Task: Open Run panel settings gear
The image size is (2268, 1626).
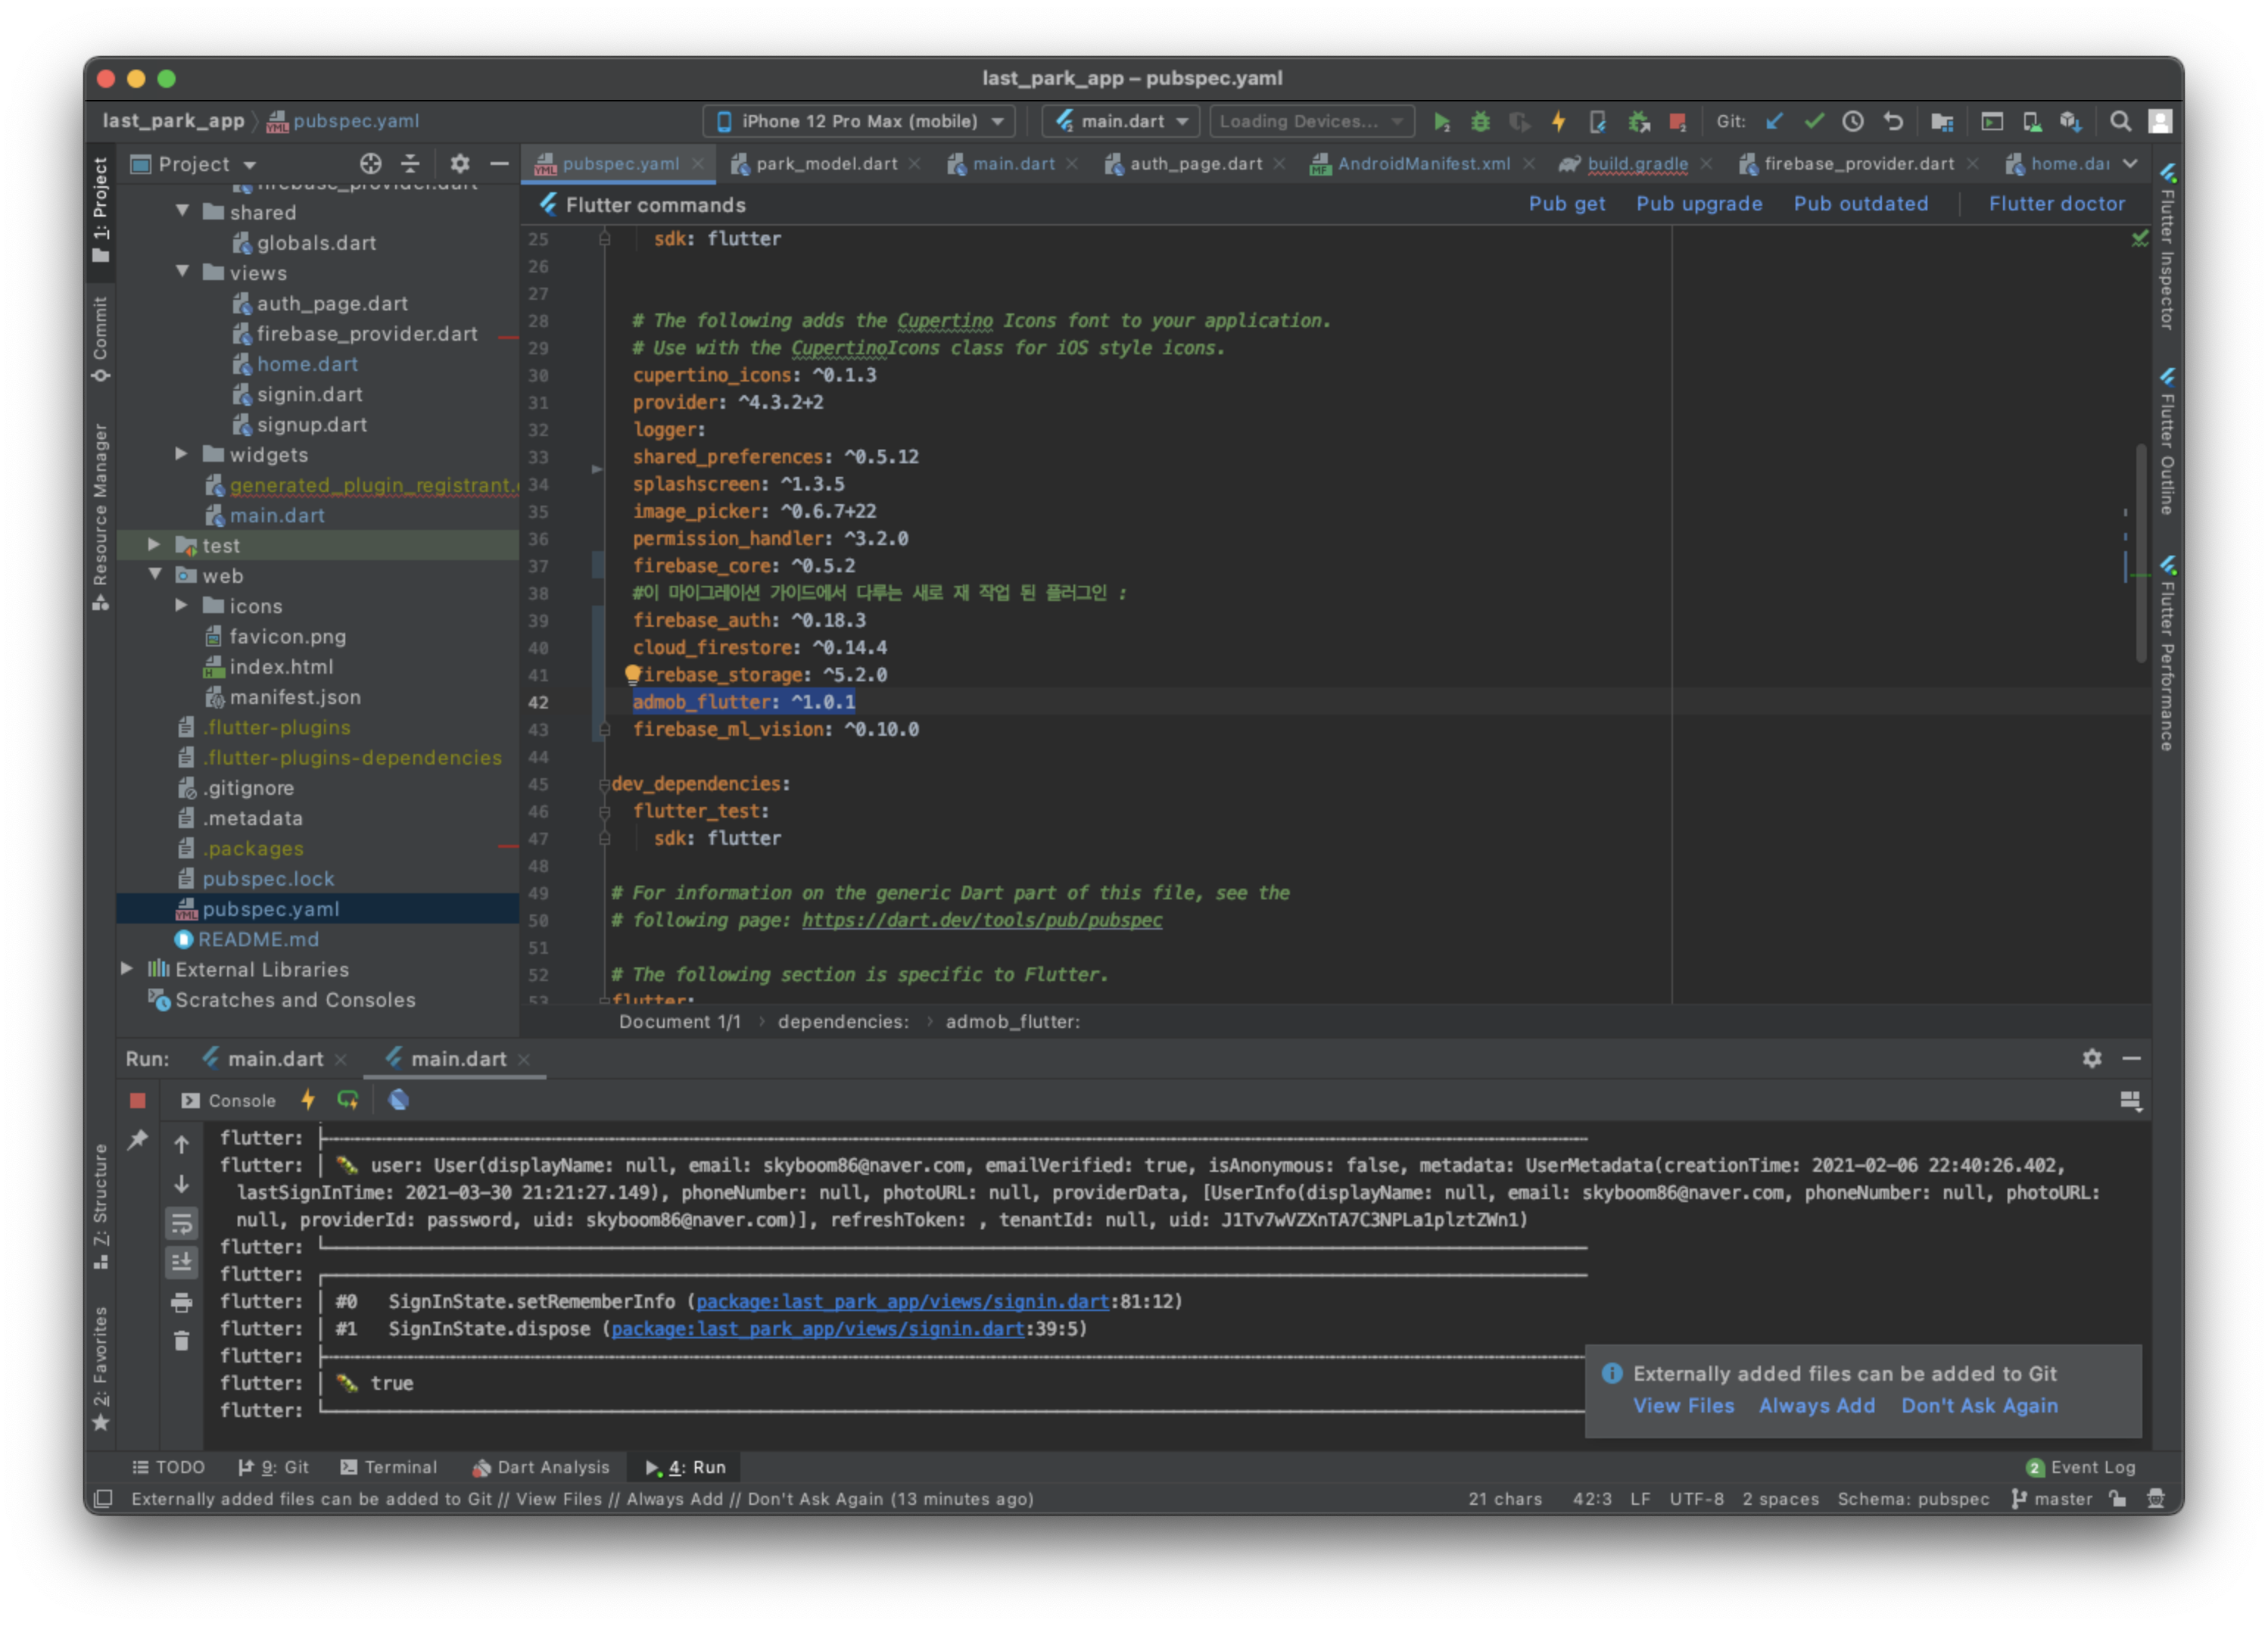Action: [2091, 1058]
